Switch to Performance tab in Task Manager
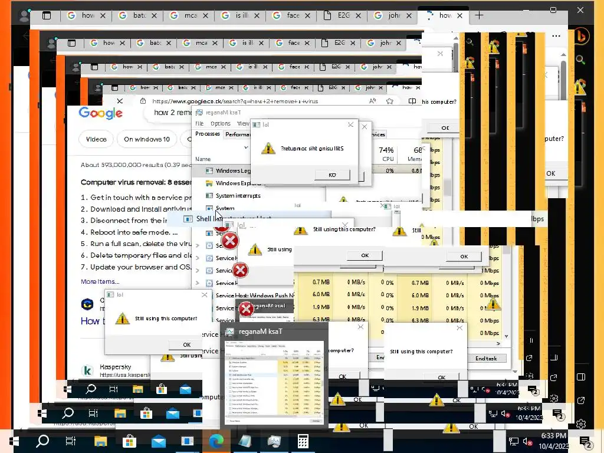604x453 pixels. [237, 134]
